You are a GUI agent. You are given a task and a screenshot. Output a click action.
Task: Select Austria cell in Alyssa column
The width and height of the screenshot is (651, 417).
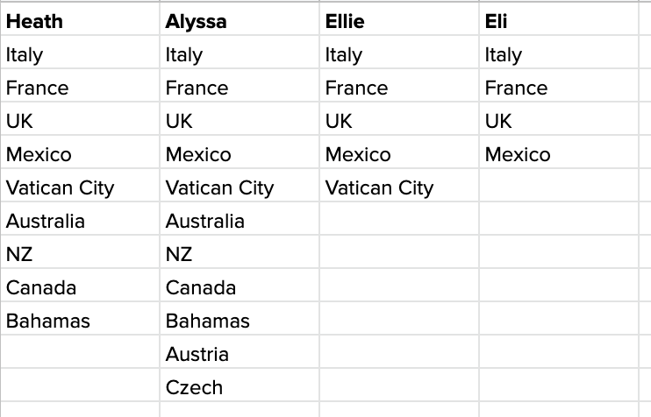tap(240, 351)
